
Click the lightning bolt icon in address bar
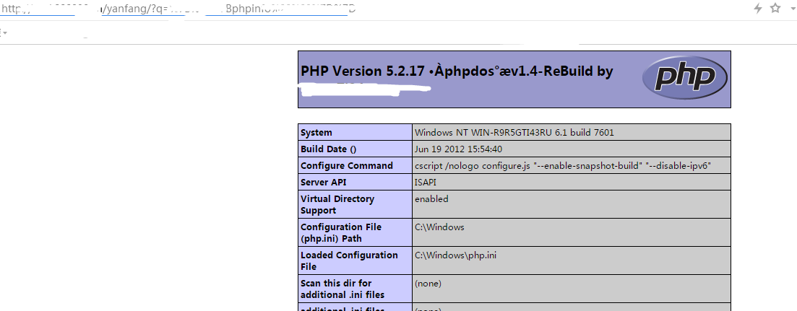coord(758,8)
